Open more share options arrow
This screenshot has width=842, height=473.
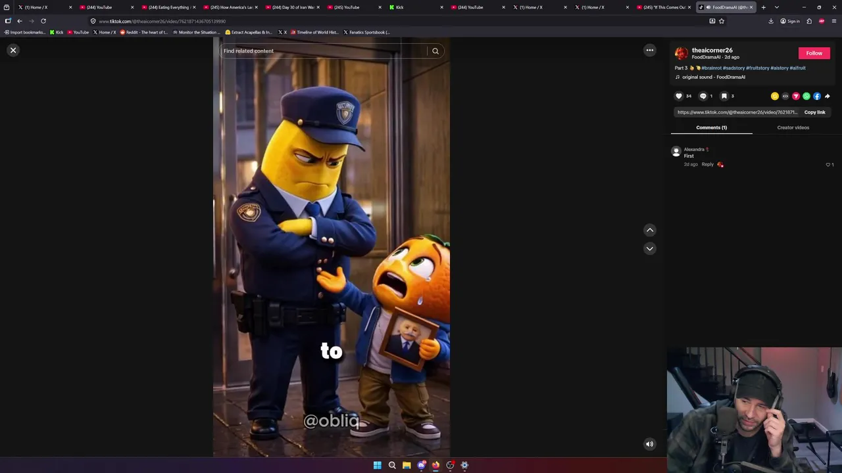pos(828,96)
